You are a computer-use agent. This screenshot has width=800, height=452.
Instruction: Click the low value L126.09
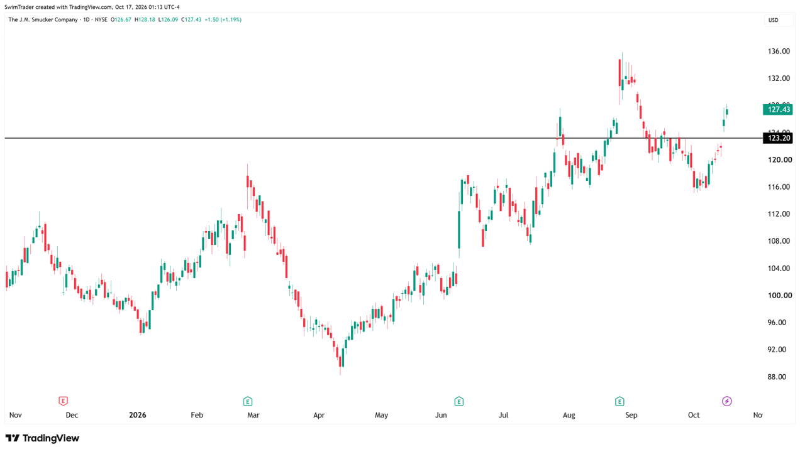pos(168,20)
